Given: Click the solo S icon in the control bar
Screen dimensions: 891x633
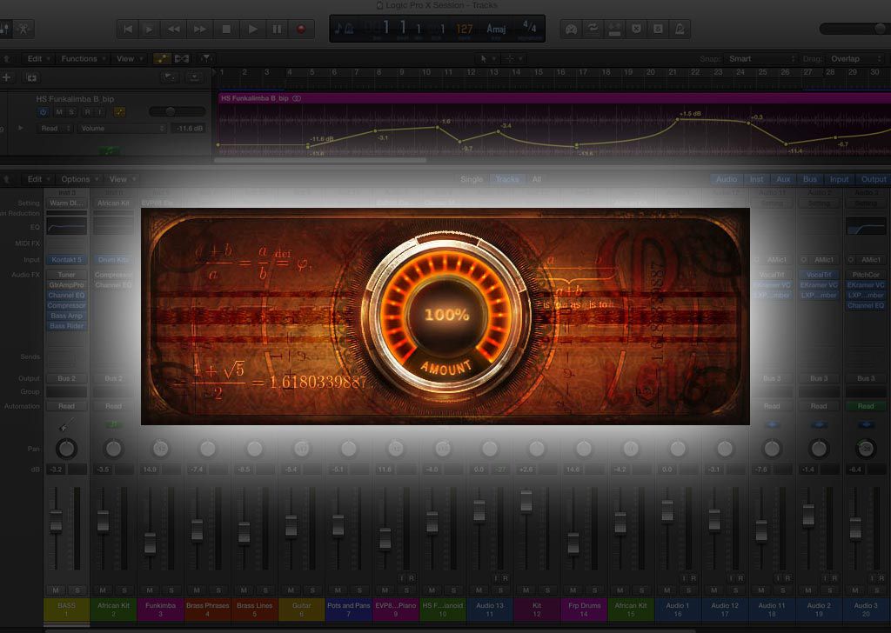Looking at the screenshot, I should click(x=658, y=29).
